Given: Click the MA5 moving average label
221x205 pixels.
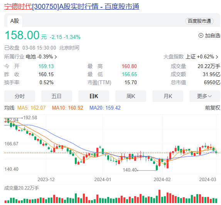Looking at the screenshot, I should (31, 108).
